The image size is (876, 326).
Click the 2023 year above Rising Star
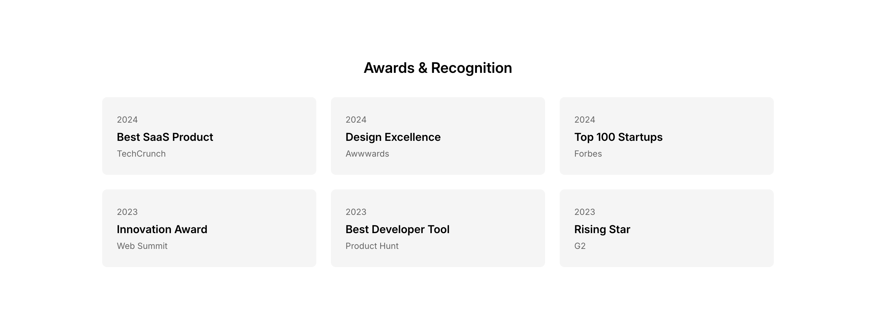585,212
